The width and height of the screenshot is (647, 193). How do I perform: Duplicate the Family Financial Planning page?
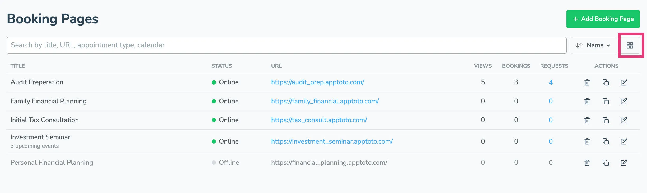pos(606,101)
